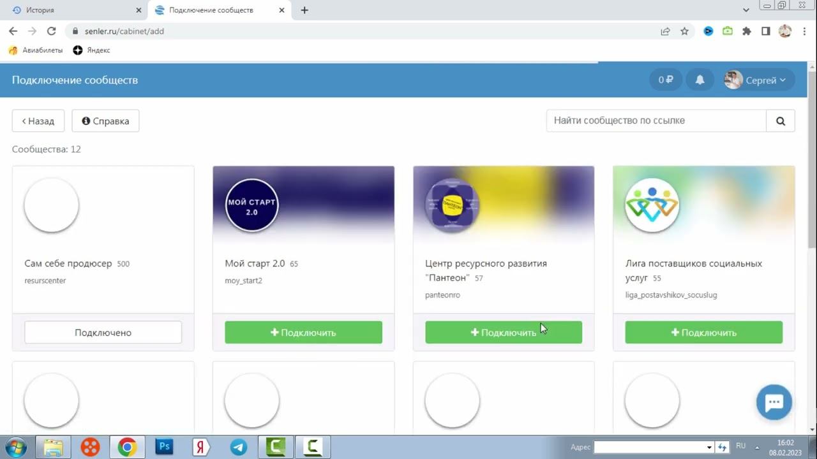
Task: Click the Лига поставщиков community logo
Action: 652,205
